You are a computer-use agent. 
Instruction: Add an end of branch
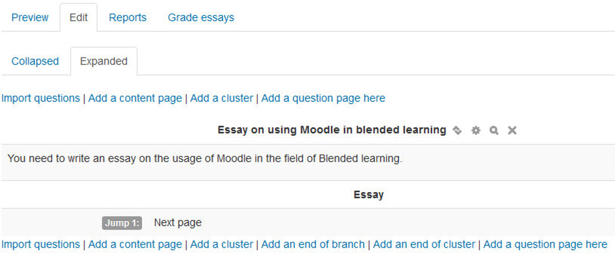(313, 244)
